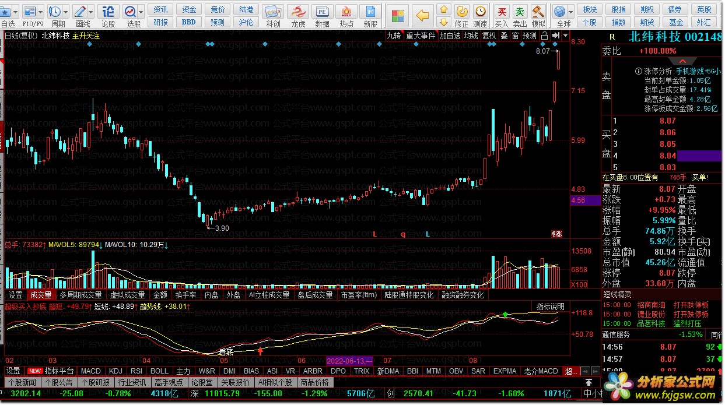
Task: Click the purple 4.56 price marker
Action: pos(584,200)
